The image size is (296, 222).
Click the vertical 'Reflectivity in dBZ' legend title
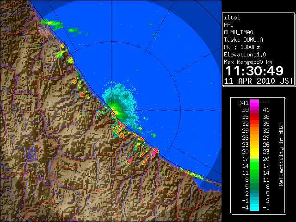point(281,155)
